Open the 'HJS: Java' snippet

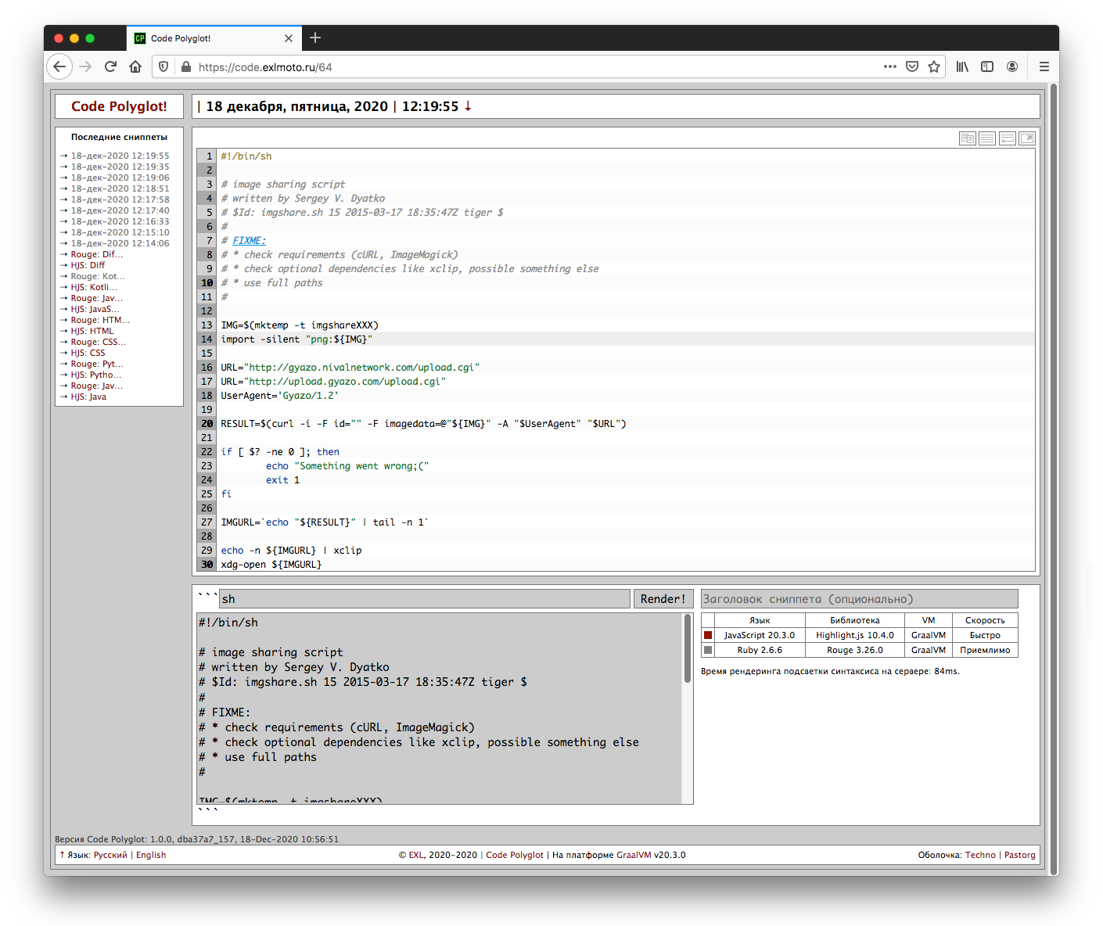tap(88, 397)
